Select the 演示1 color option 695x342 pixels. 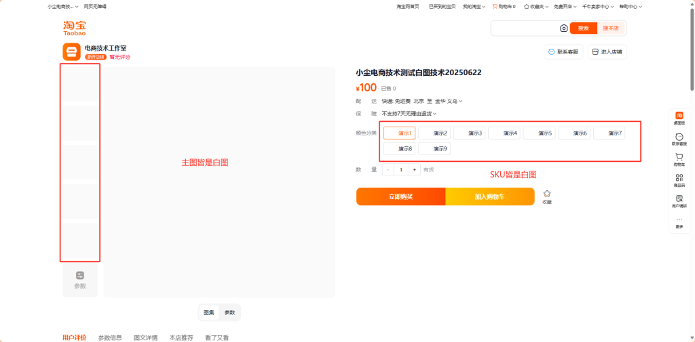(x=399, y=133)
